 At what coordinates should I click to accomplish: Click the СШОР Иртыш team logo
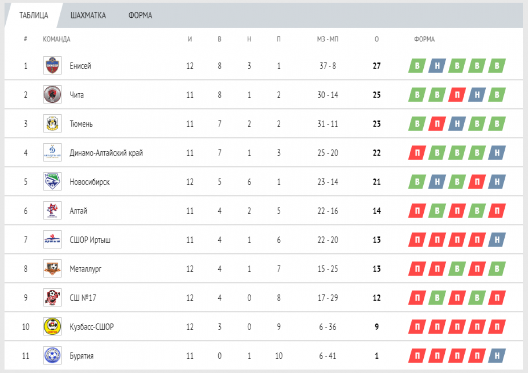[52, 240]
